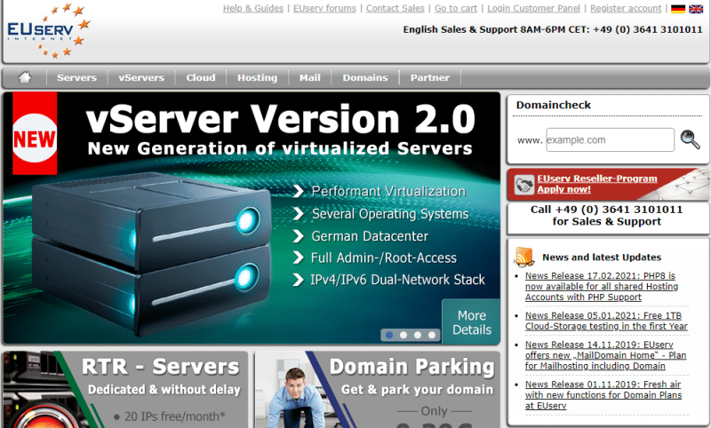Click Contact Sales link
The image size is (711, 428).
[395, 8]
